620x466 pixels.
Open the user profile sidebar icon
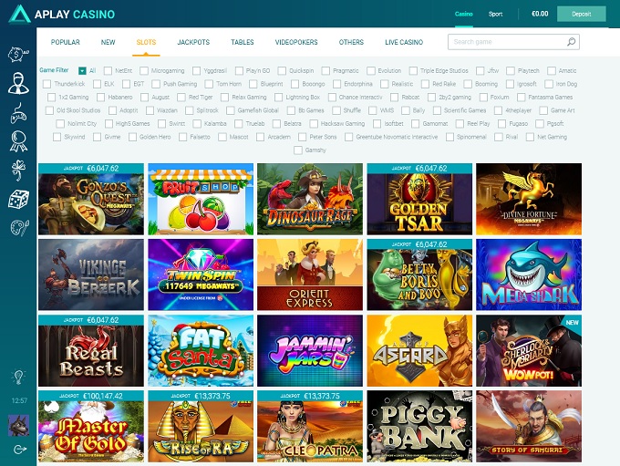18,83
